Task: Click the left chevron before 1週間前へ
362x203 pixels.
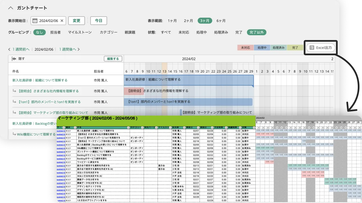Action: (9, 49)
